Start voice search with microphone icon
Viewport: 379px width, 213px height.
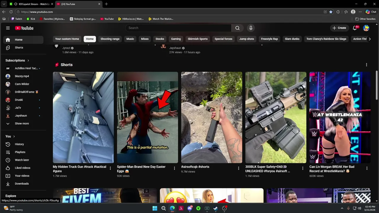[251, 28]
